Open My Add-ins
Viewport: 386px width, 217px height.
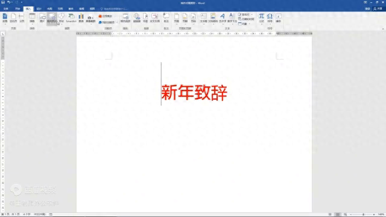pos(106,22)
